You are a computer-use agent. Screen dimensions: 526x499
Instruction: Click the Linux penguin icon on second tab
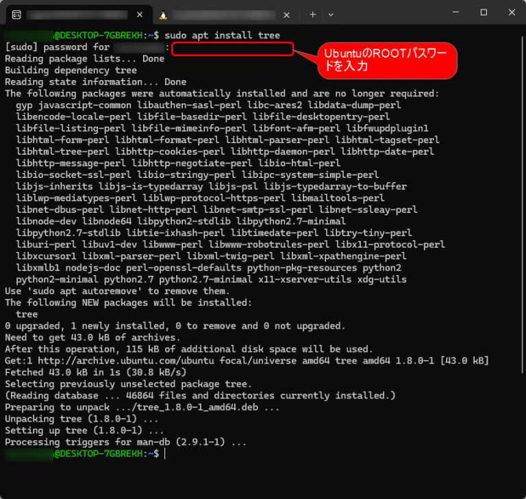[x=164, y=15]
